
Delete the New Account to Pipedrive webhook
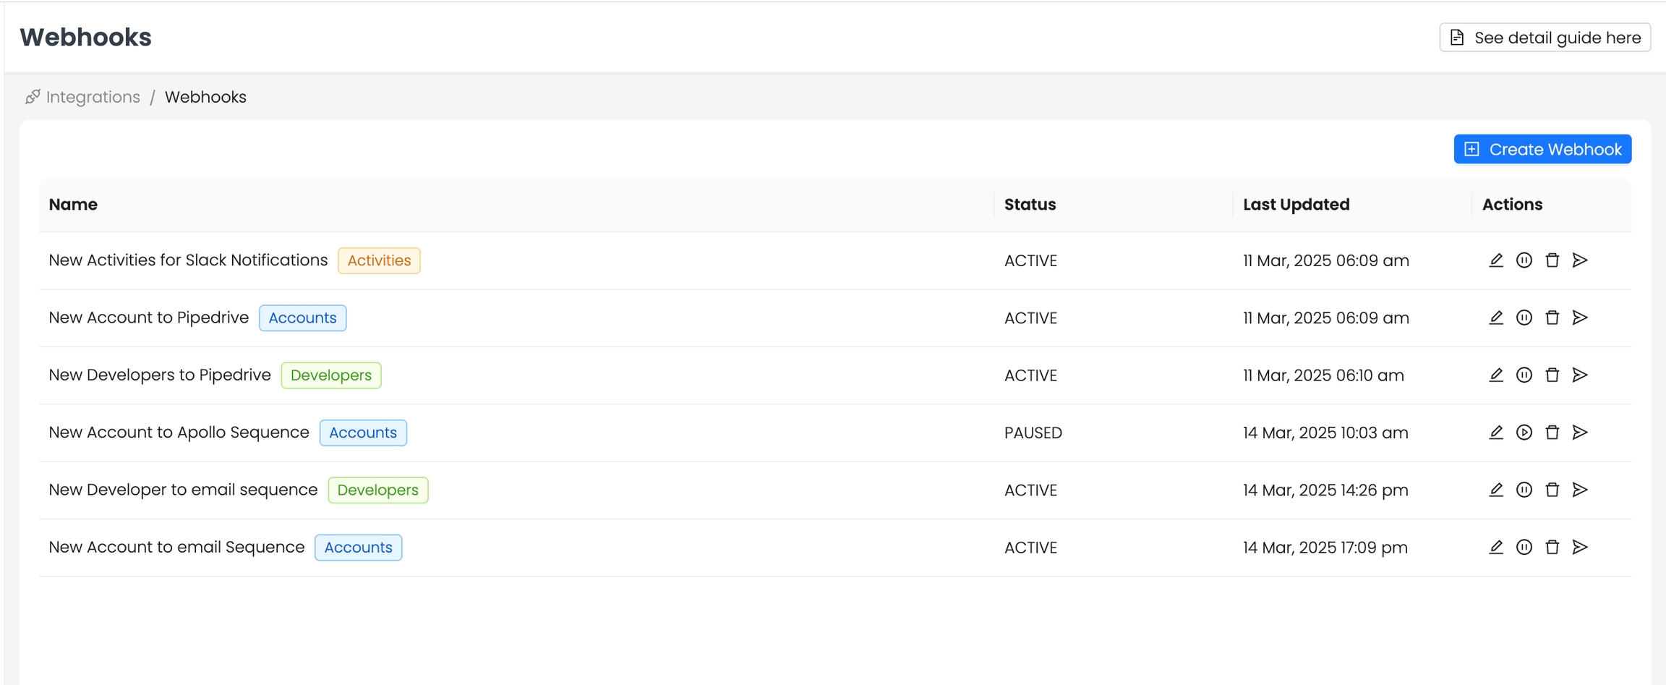[x=1552, y=318]
